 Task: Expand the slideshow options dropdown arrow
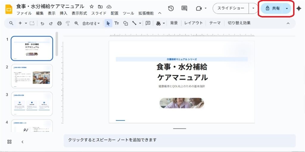[253, 8]
